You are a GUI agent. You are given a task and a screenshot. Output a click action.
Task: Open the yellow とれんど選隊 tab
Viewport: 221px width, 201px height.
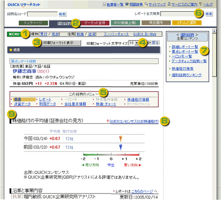(187, 22)
